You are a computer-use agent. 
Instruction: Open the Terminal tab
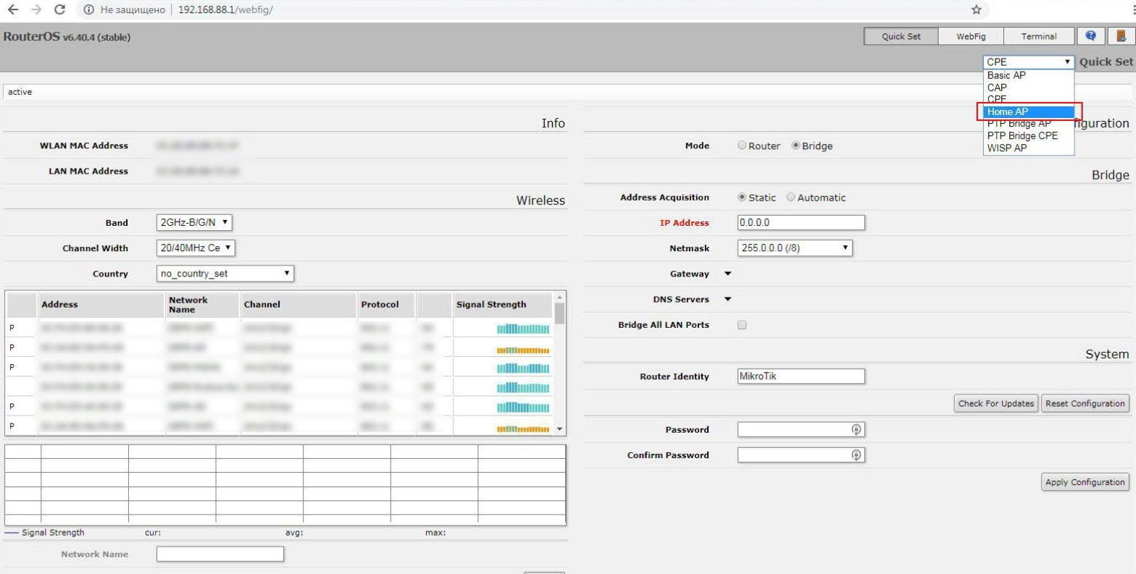tap(1039, 36)
